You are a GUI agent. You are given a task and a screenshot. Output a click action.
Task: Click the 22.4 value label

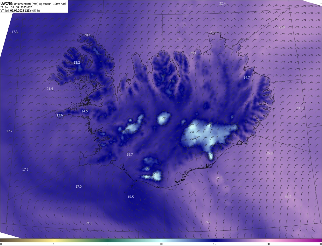click(222, 3)
